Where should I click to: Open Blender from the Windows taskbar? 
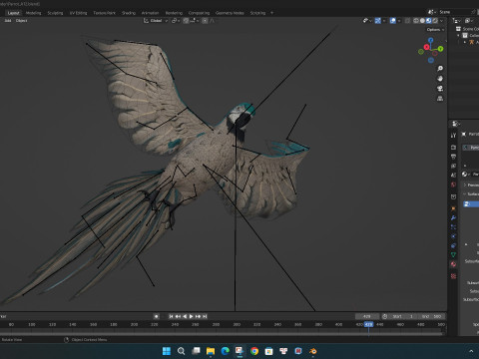coord(313,351)
